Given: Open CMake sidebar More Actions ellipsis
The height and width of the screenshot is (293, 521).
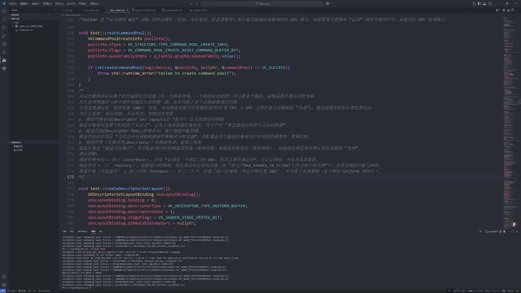Looking at the screenshot, I should point(56,10).
